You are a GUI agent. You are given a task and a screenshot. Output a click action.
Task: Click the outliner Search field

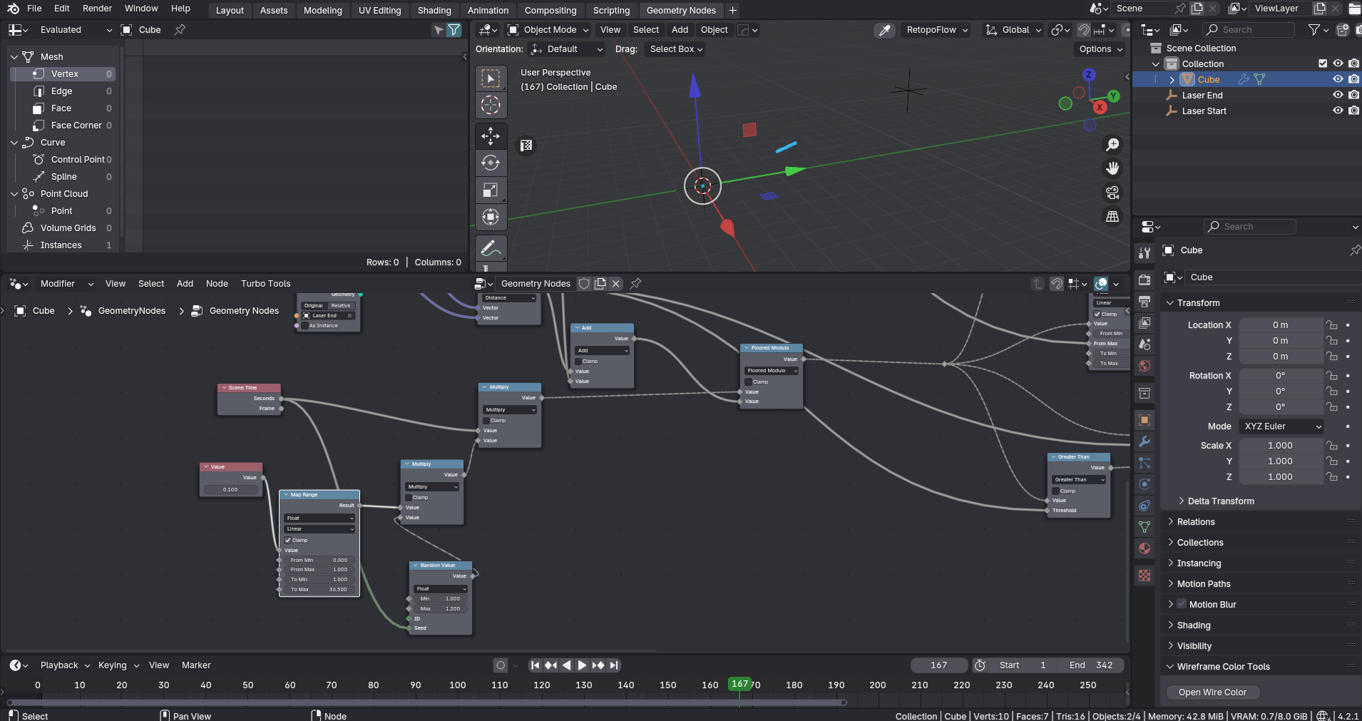(1249, 30)
